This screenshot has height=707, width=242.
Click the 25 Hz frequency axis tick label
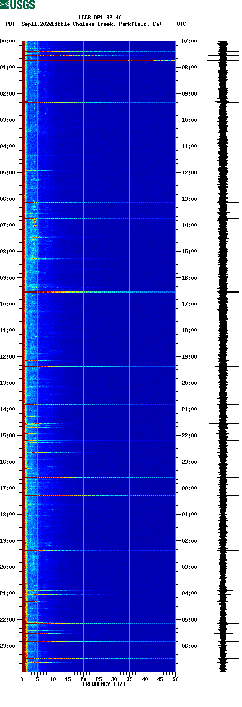(x=99, y=679)
